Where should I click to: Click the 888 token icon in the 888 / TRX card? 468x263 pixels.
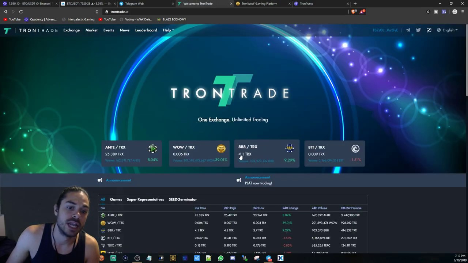[x=290, y=148]
